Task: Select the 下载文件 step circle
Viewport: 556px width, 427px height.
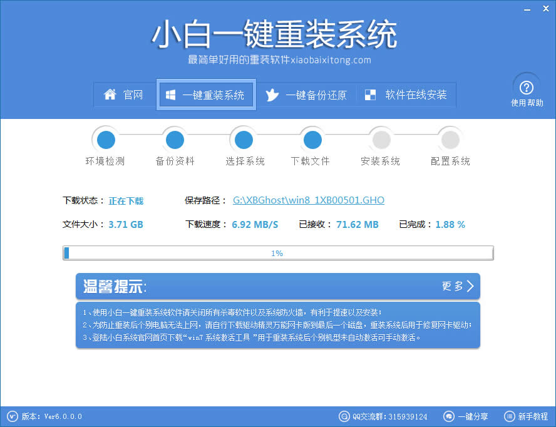Action: point(312,140)
